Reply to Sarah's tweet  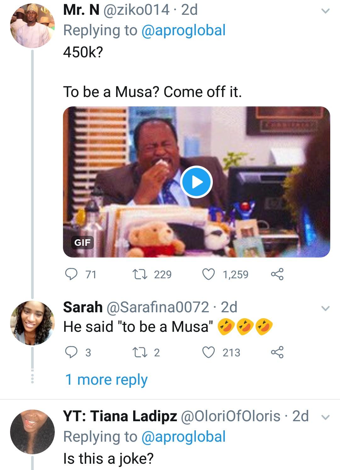pos(71,352)
